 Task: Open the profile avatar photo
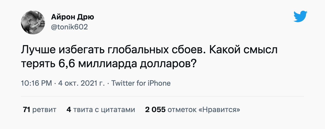pyautogui.click(x=33, y=22)
